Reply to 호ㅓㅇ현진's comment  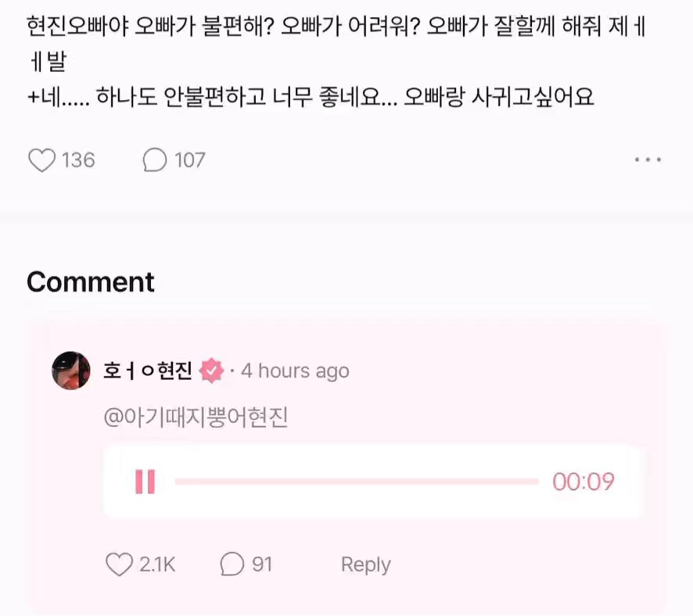366,564
